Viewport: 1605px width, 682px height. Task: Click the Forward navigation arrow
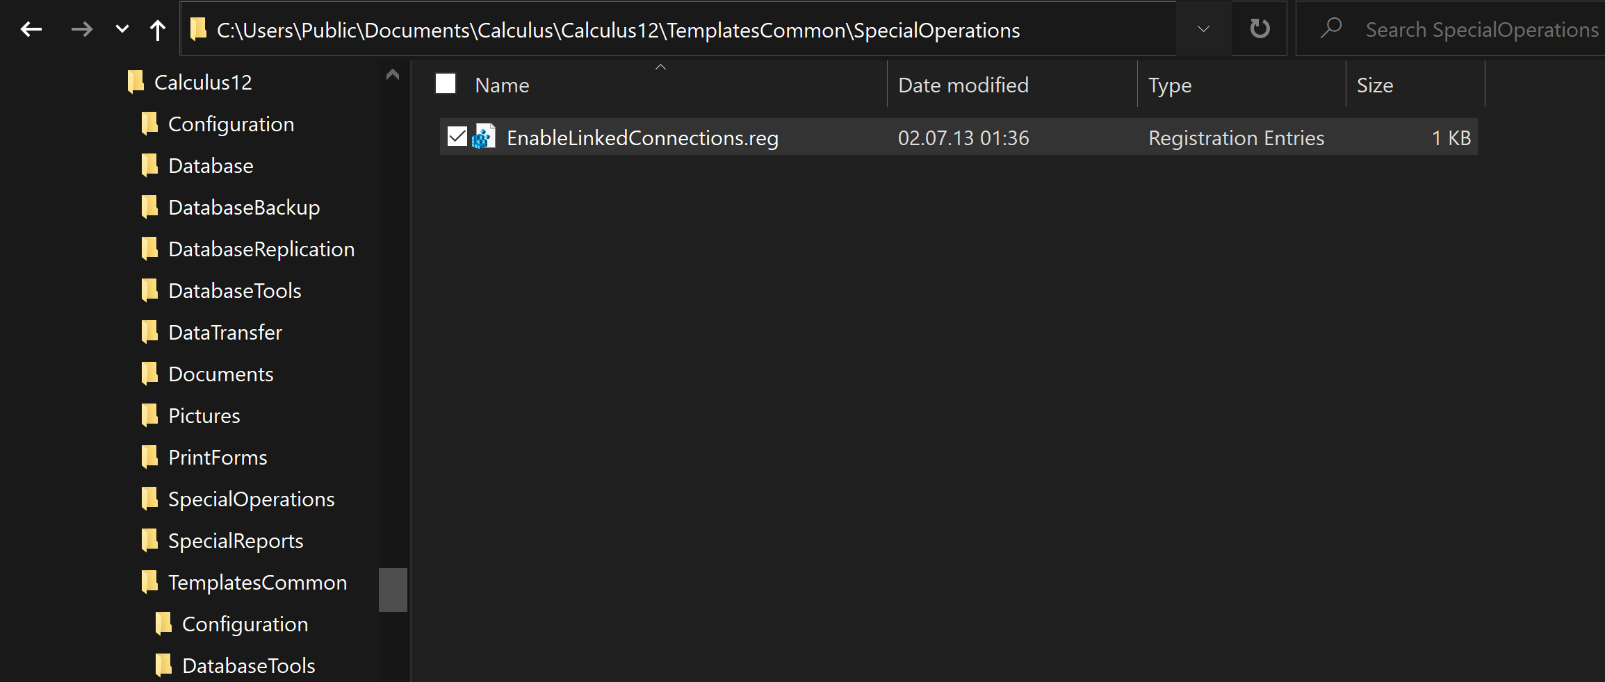(x=81, y=29)
